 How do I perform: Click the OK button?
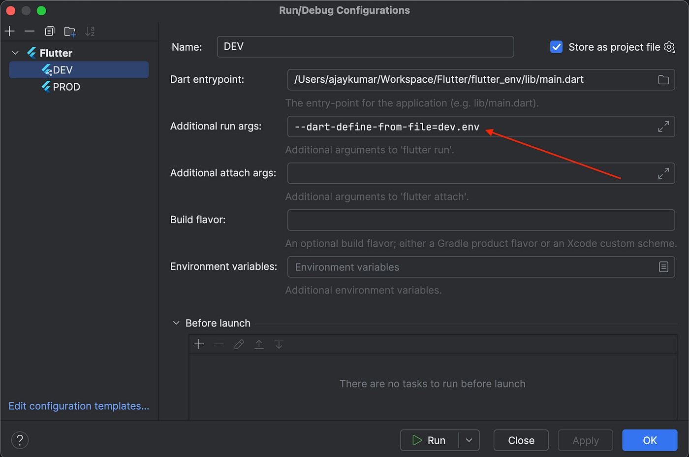click(650, 440)
